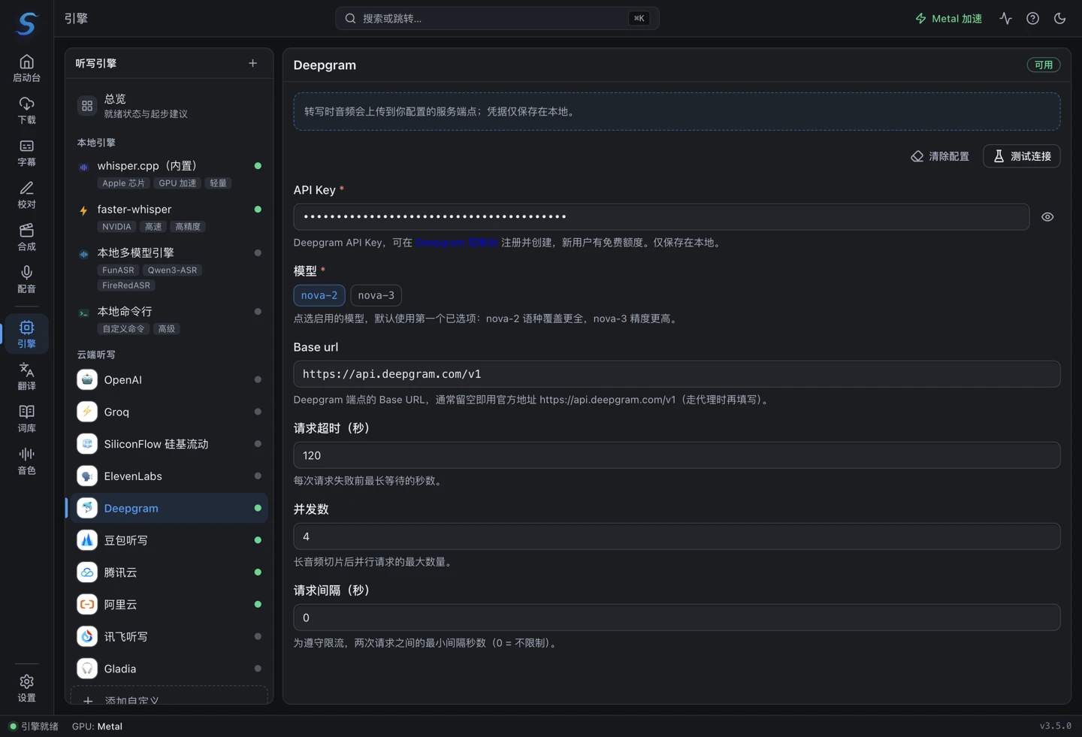Click the 本地引擎 section heading
This screenshot has height=737, width=1082.
pyautogui.click(x=96, y=143)
